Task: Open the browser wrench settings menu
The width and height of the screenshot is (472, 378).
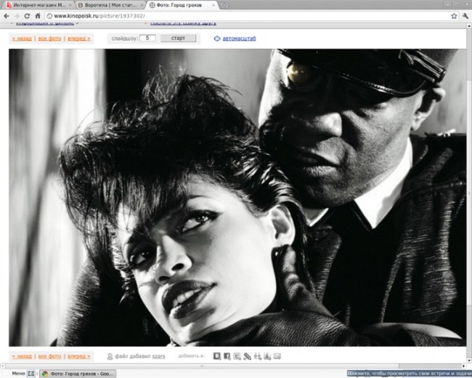Action: coord(464,16)
